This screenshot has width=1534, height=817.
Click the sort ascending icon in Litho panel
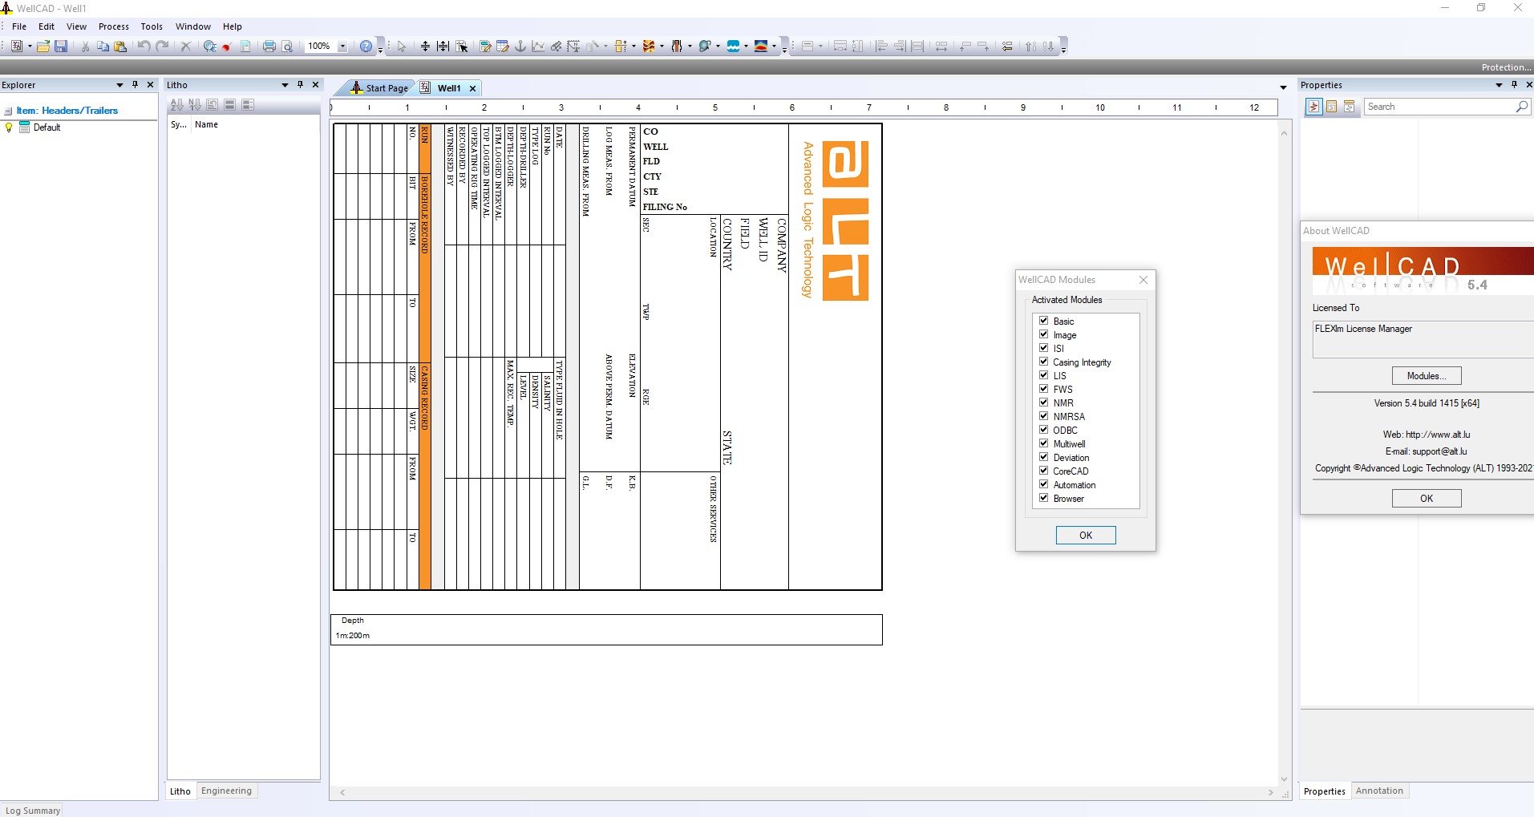point(176,105)
